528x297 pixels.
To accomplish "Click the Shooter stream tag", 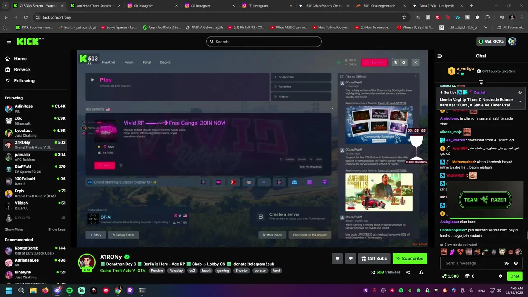I will (x=242, y=271).
